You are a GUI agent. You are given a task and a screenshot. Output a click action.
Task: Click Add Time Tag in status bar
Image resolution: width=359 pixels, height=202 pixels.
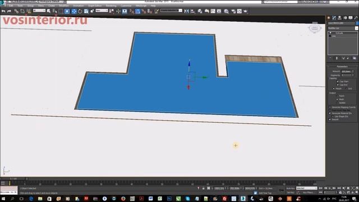point(265,193)
